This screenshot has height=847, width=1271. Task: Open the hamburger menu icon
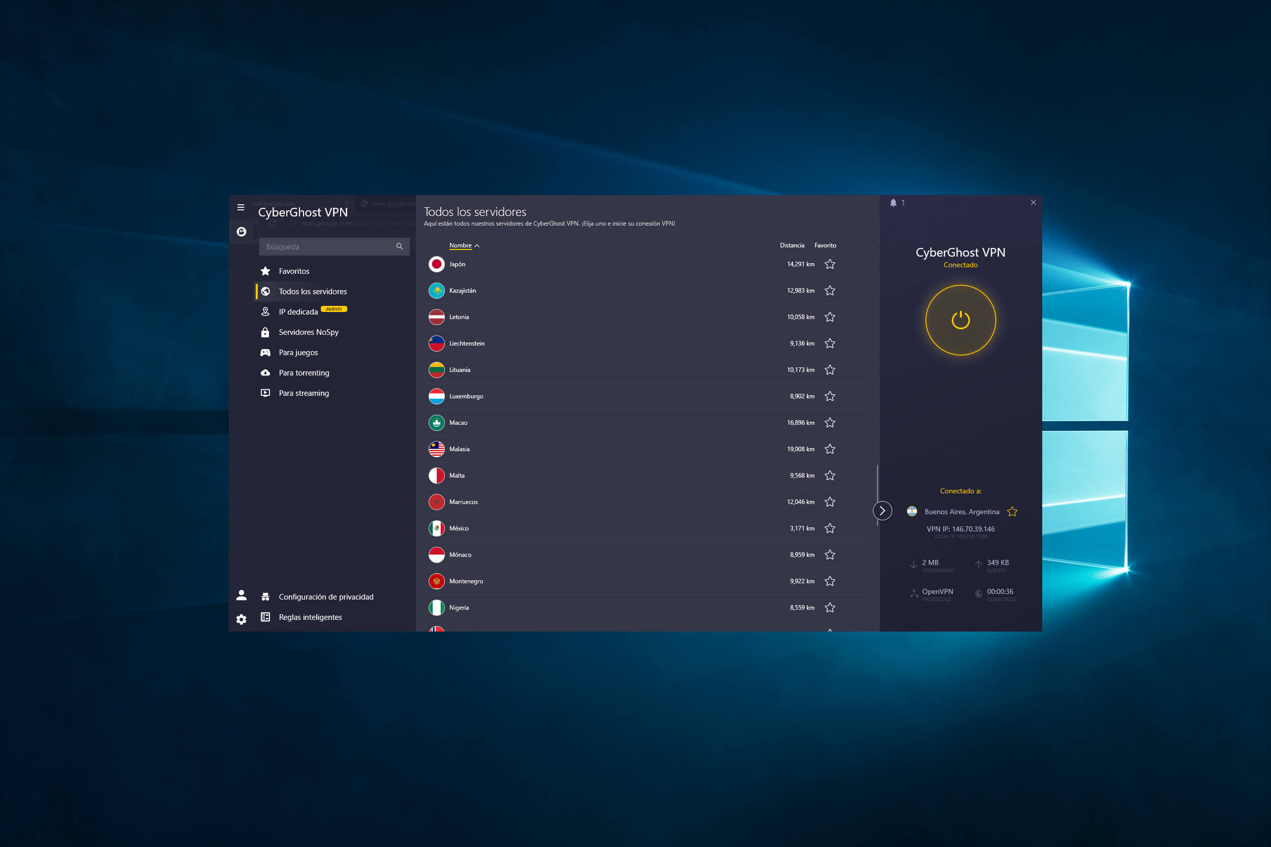pyautogui.click(x=241, y=207)
